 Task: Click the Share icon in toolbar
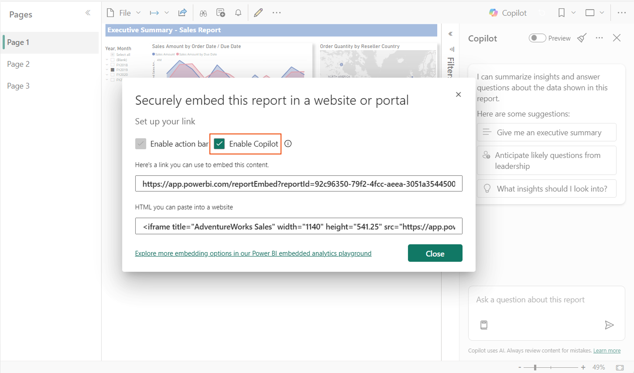pos(182,13)
